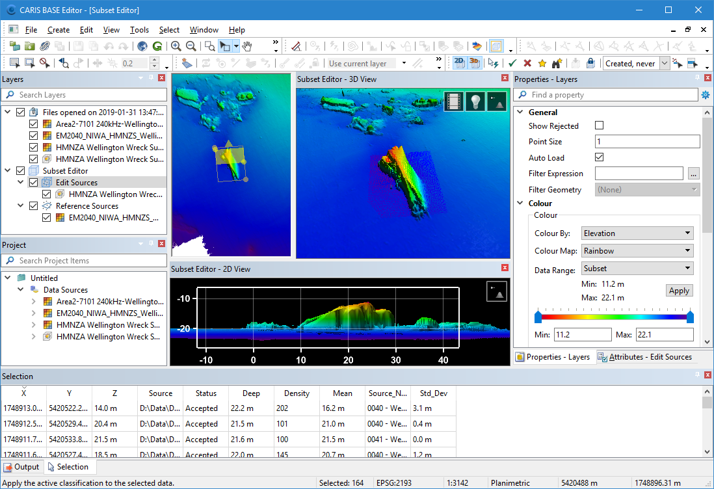714x489 pixels.
Task: Uncheck the Reference Sources layer checkbox
Action: pos(34,206)
